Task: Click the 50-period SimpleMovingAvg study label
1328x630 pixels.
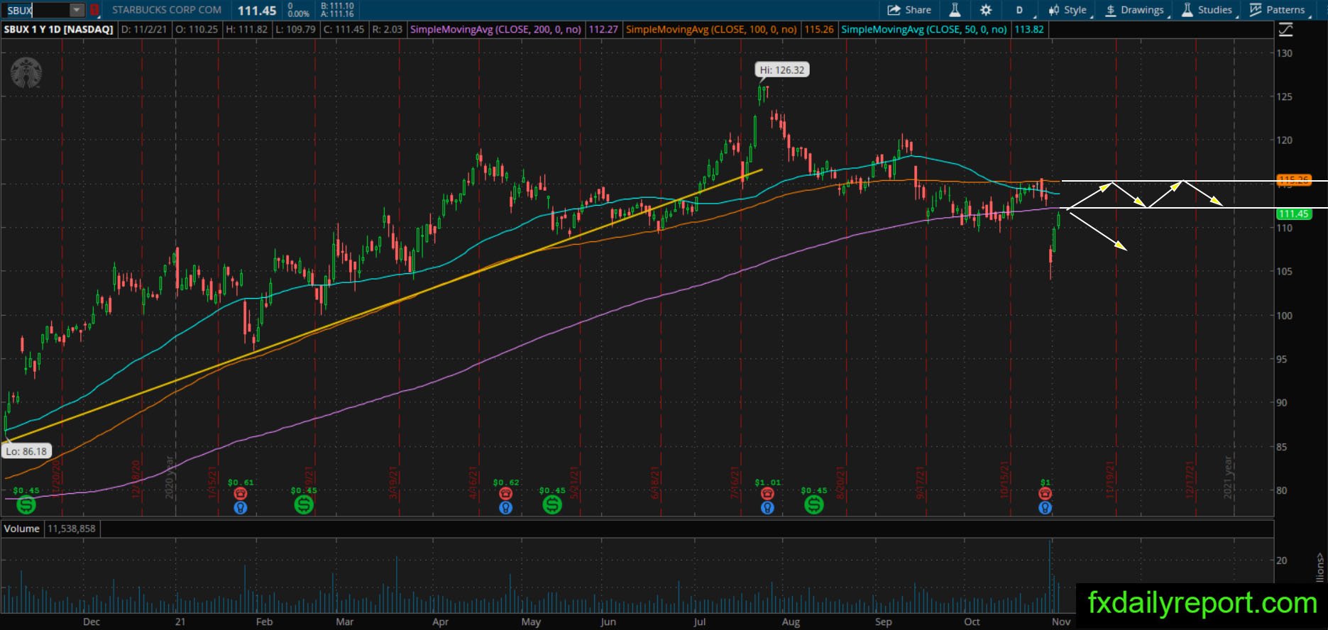Action: 924,30
